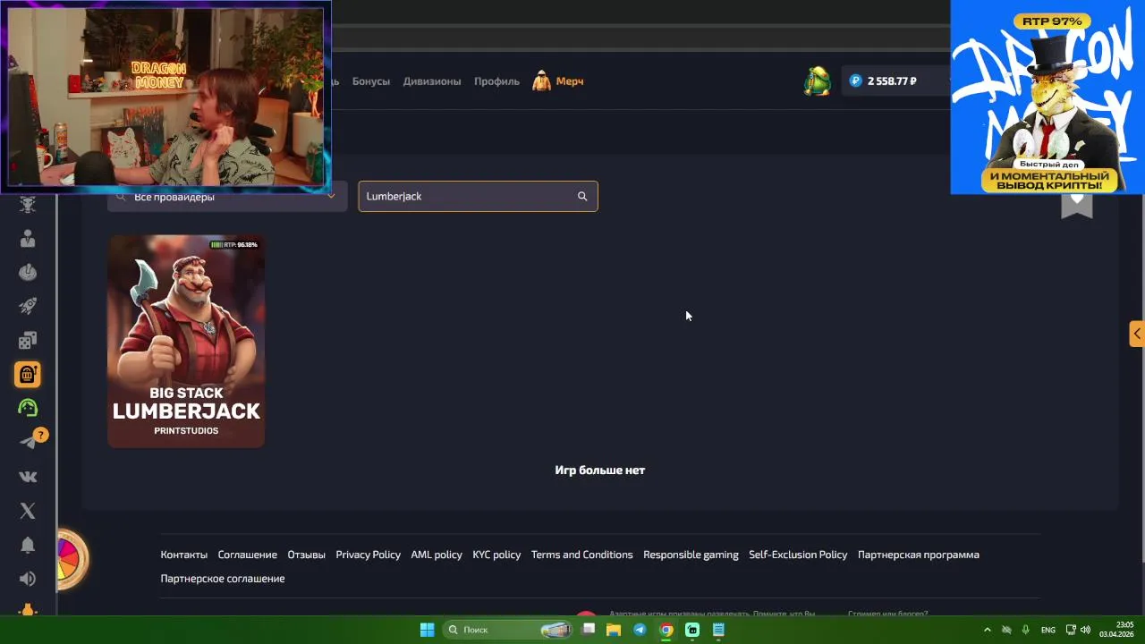Open the AML policy footer link
The image size is (1145, 644).
[437, 555]
